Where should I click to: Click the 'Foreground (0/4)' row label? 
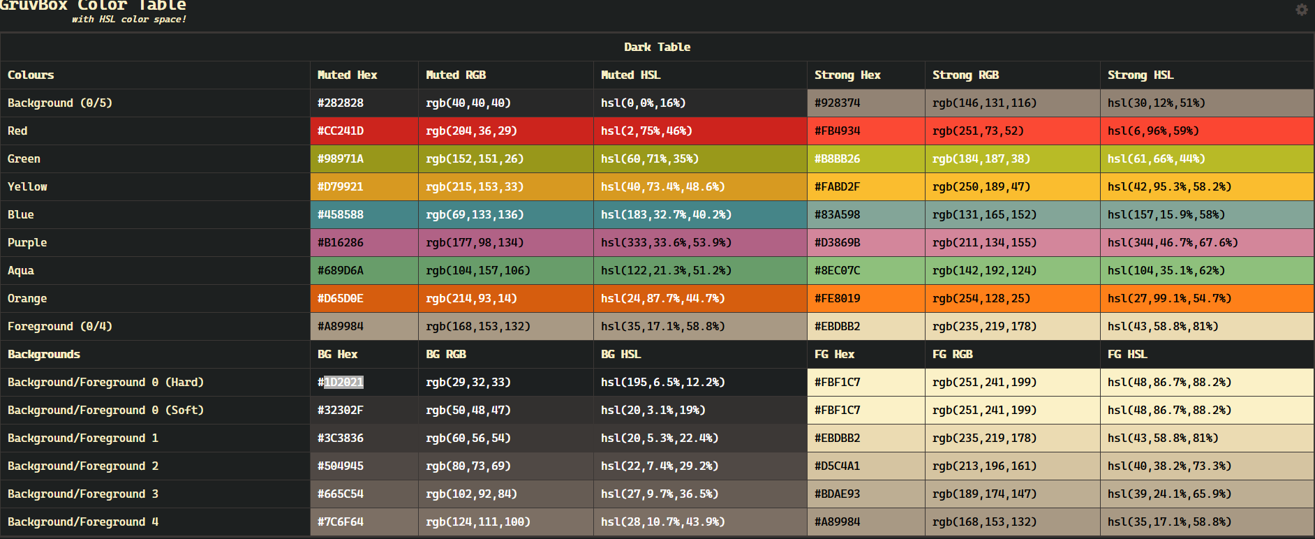point(155,326)
